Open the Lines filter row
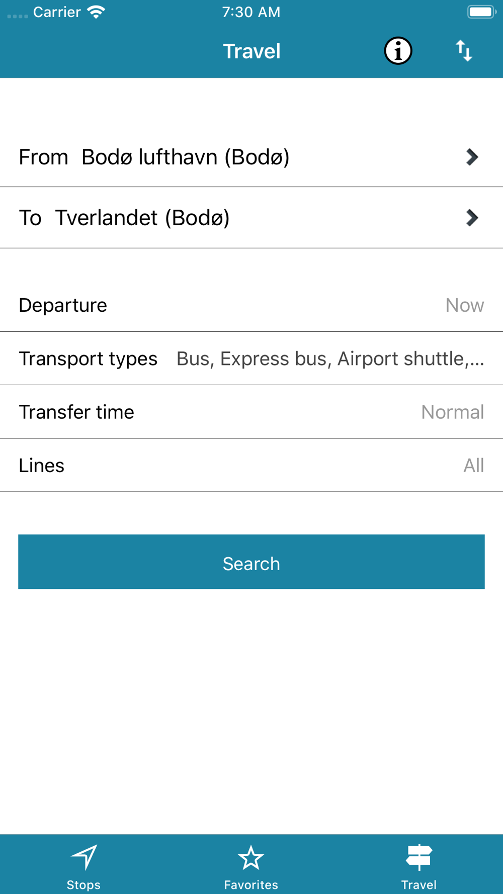This screenshot has height=894, width=503. pyautogui.click(x=251, y=466)
